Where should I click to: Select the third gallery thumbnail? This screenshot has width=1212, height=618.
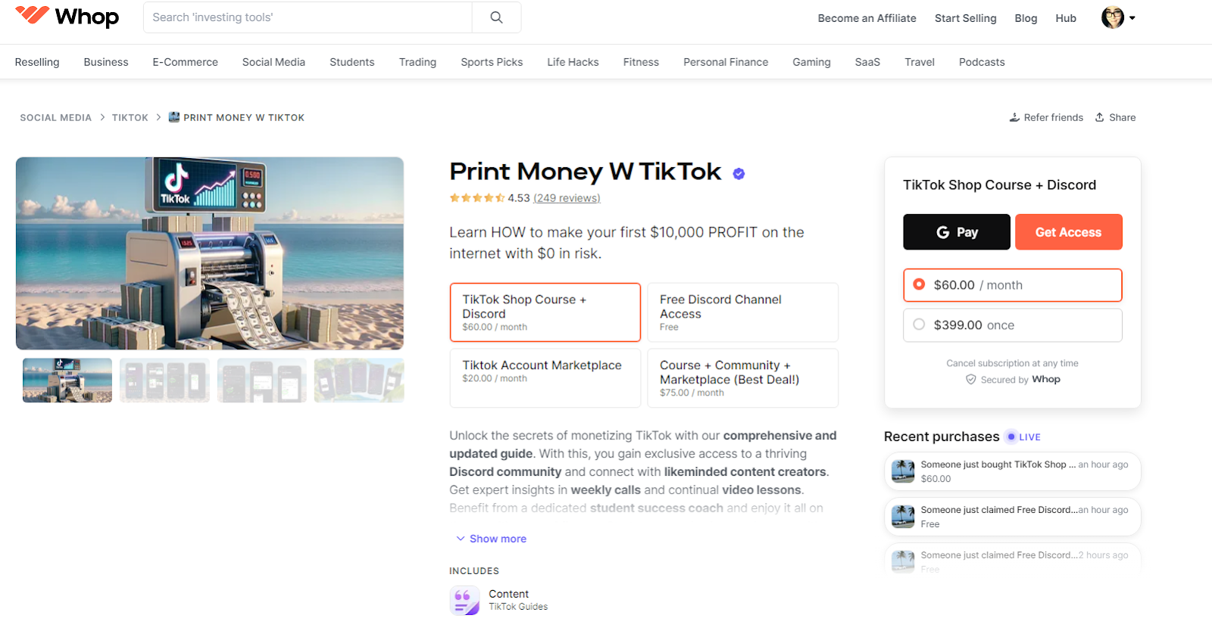(261, 380)
